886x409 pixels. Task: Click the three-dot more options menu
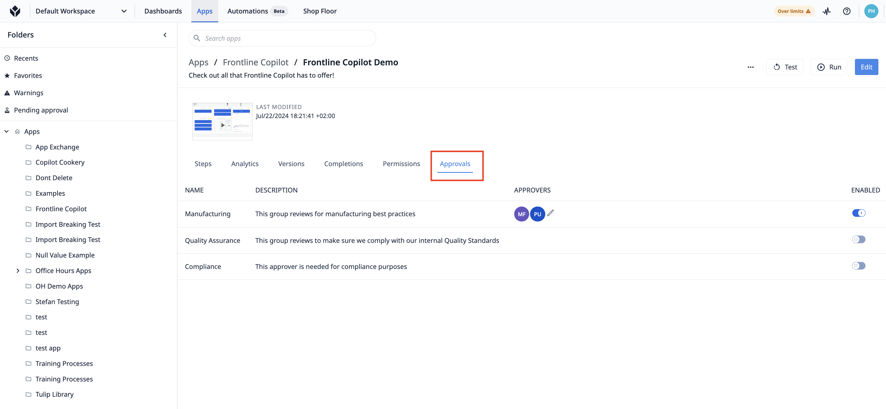click(x=752, y=67)
